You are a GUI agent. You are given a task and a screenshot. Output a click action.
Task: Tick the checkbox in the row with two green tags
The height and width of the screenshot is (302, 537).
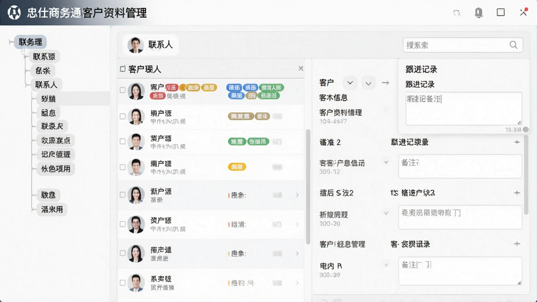tap(123, 141)
